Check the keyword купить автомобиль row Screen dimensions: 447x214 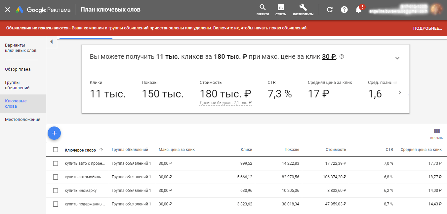[x=55, y=177]
